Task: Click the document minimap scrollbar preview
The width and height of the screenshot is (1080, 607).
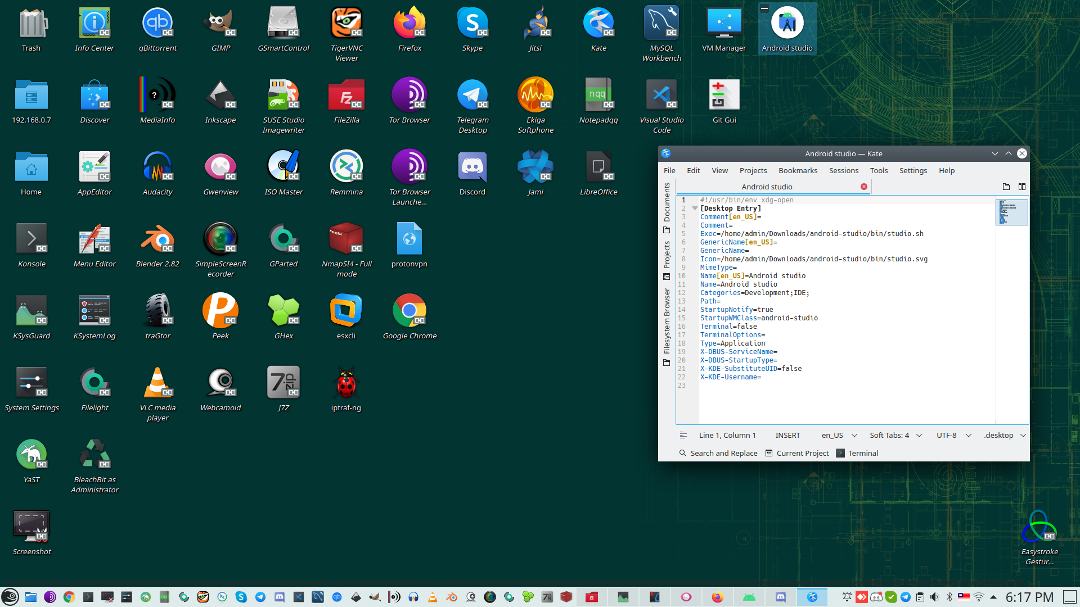Action: click(1011, 212)
